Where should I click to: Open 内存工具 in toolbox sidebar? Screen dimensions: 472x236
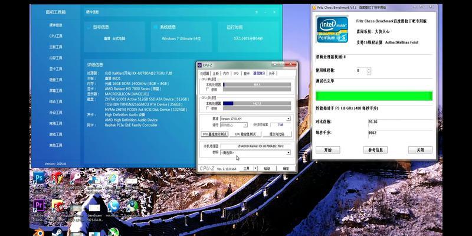point(55,58)
